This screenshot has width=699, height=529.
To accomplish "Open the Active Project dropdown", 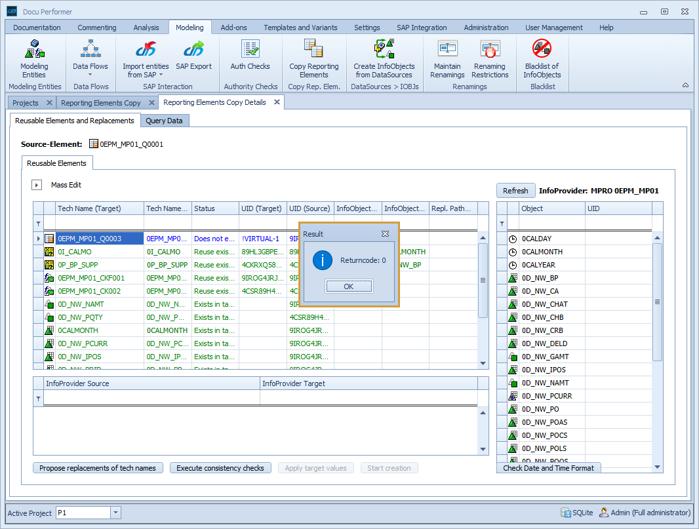I will pyautogui.click(x=115, y=513).
